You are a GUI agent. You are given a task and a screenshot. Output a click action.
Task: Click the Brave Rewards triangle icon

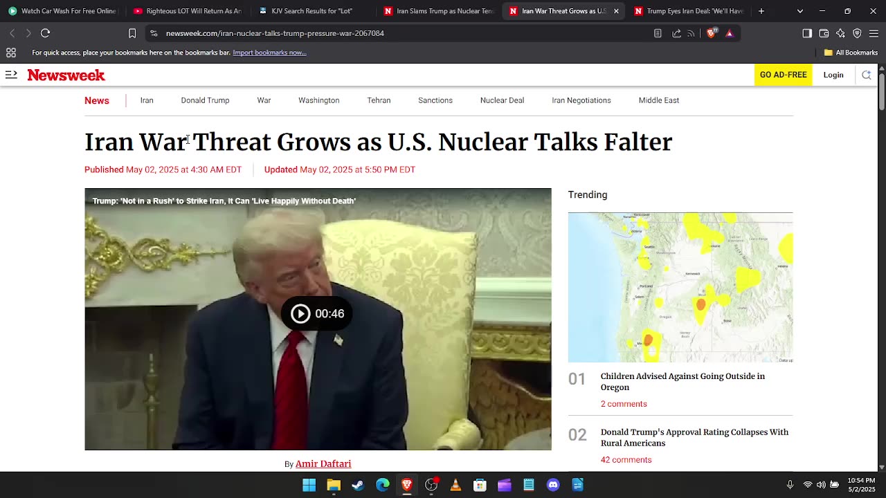point(729,33)
